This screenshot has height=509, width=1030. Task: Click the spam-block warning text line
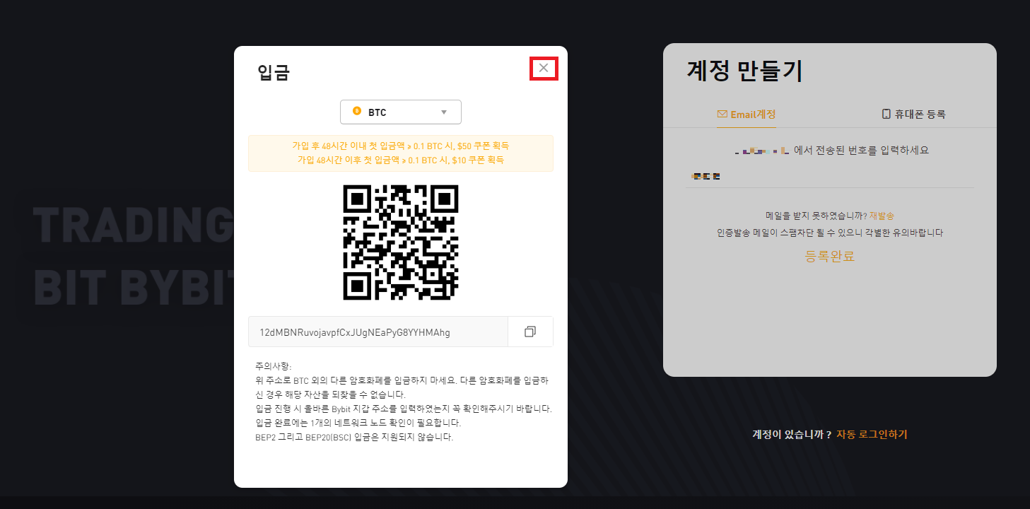[x=830, y=233]
